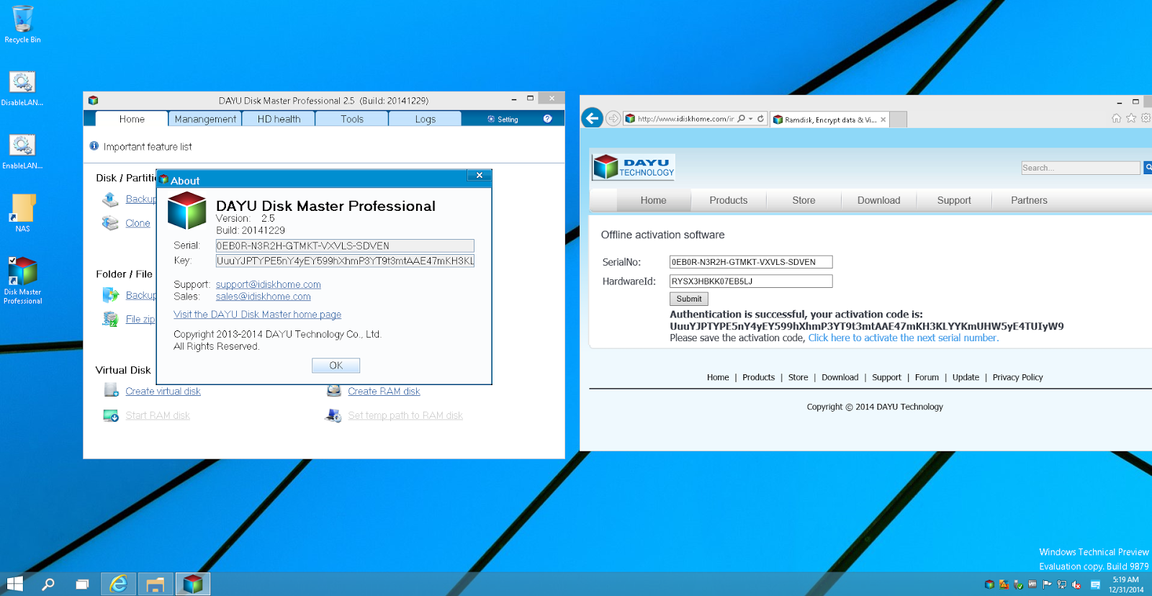Click the Action Center flag tray icon
The height and width of the screenshot is (596, 1152).
point(1047,584)
